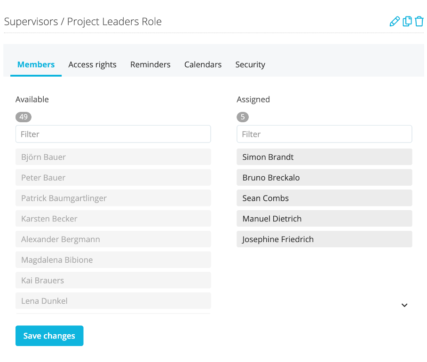Select Josephine Friedrich in Assigned list
The image size is (427, 362).
[324, 239]
